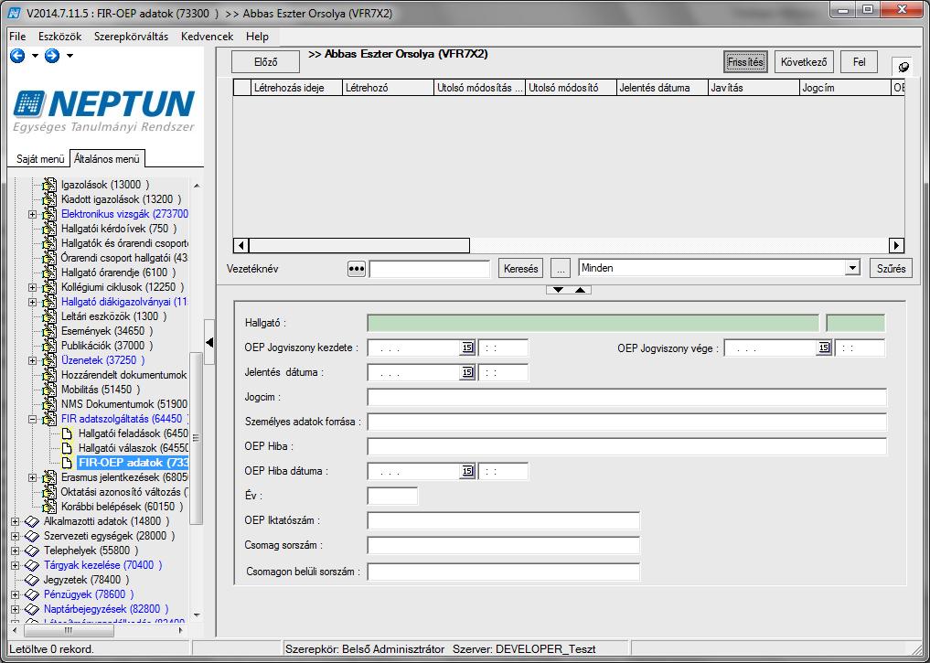
Task: Select Hallgató órarendje (6100) tree item
Action: pyautogui.click(x=119, y=273)
